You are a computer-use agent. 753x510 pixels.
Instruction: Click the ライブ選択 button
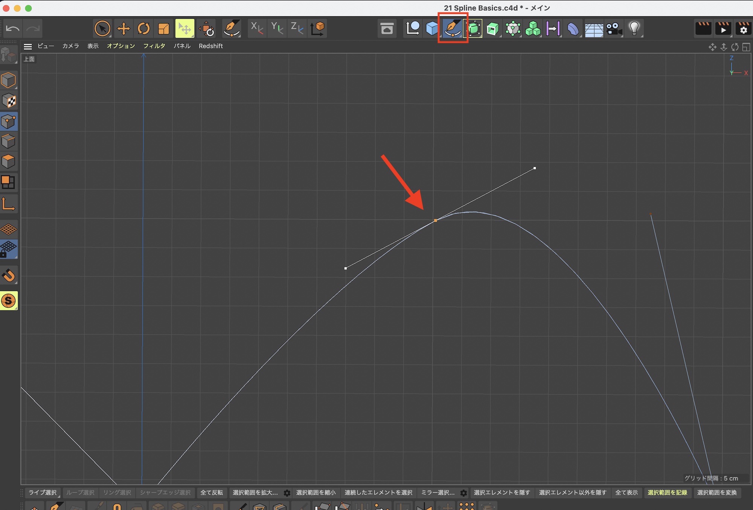click(x=43, y=493)
